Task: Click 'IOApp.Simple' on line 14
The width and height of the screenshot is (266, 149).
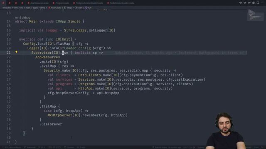Action: pos(68,22)
